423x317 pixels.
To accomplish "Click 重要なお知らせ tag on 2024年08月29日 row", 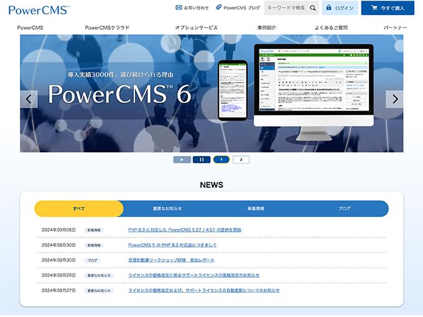I will pyautogui.click(x=99, y=275).
